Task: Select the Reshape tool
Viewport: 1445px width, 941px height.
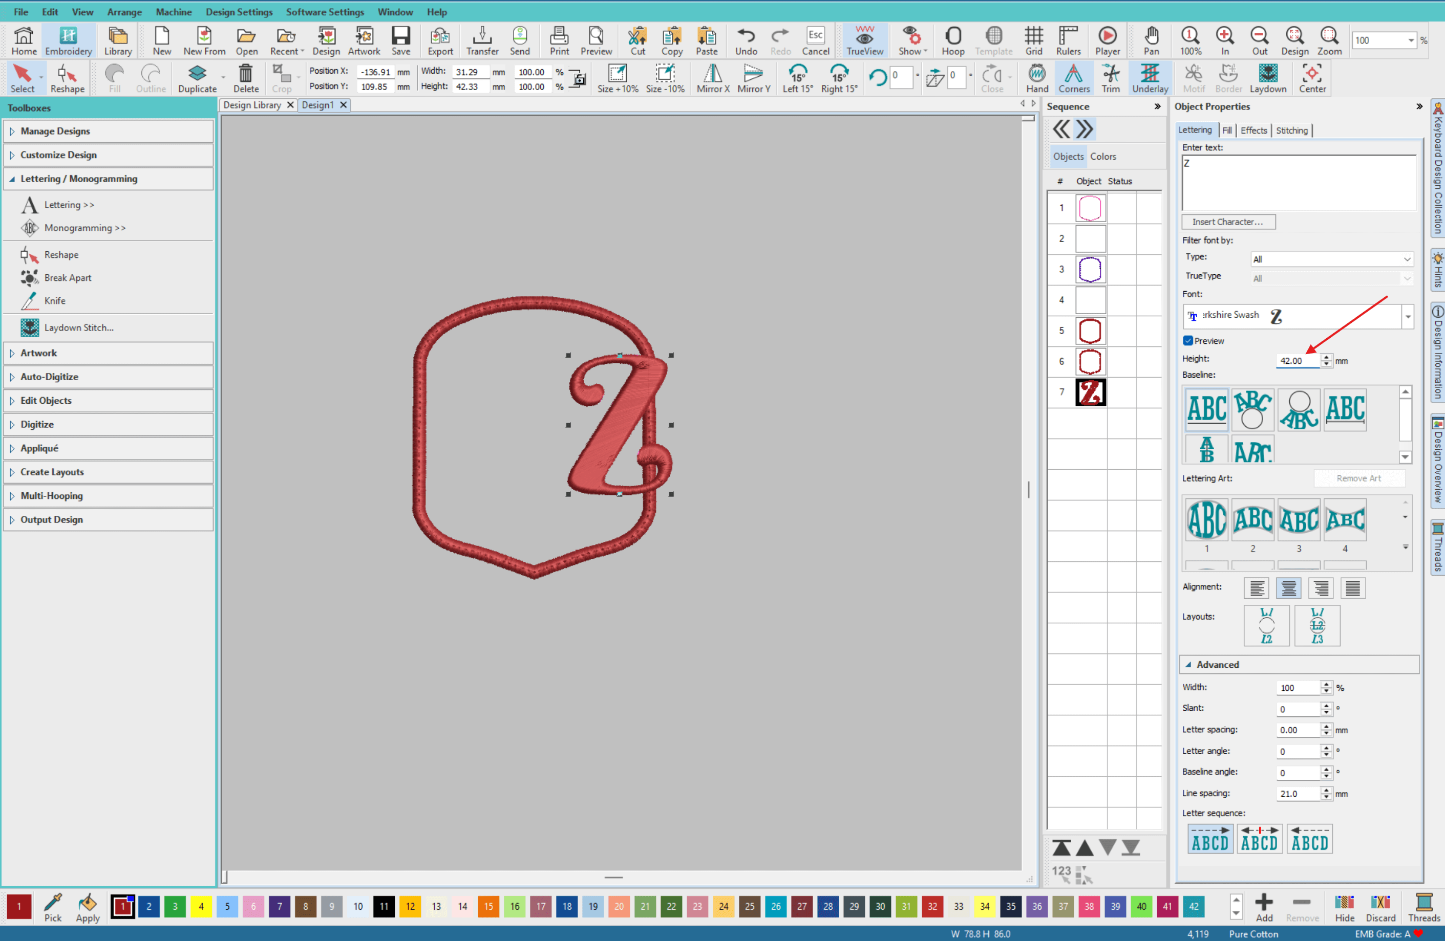Action: (x=68, y=78)
